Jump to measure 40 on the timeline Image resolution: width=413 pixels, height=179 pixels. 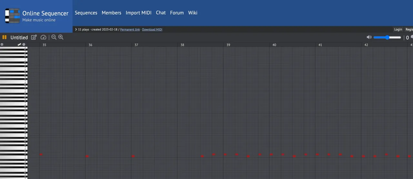pos(274,45)
